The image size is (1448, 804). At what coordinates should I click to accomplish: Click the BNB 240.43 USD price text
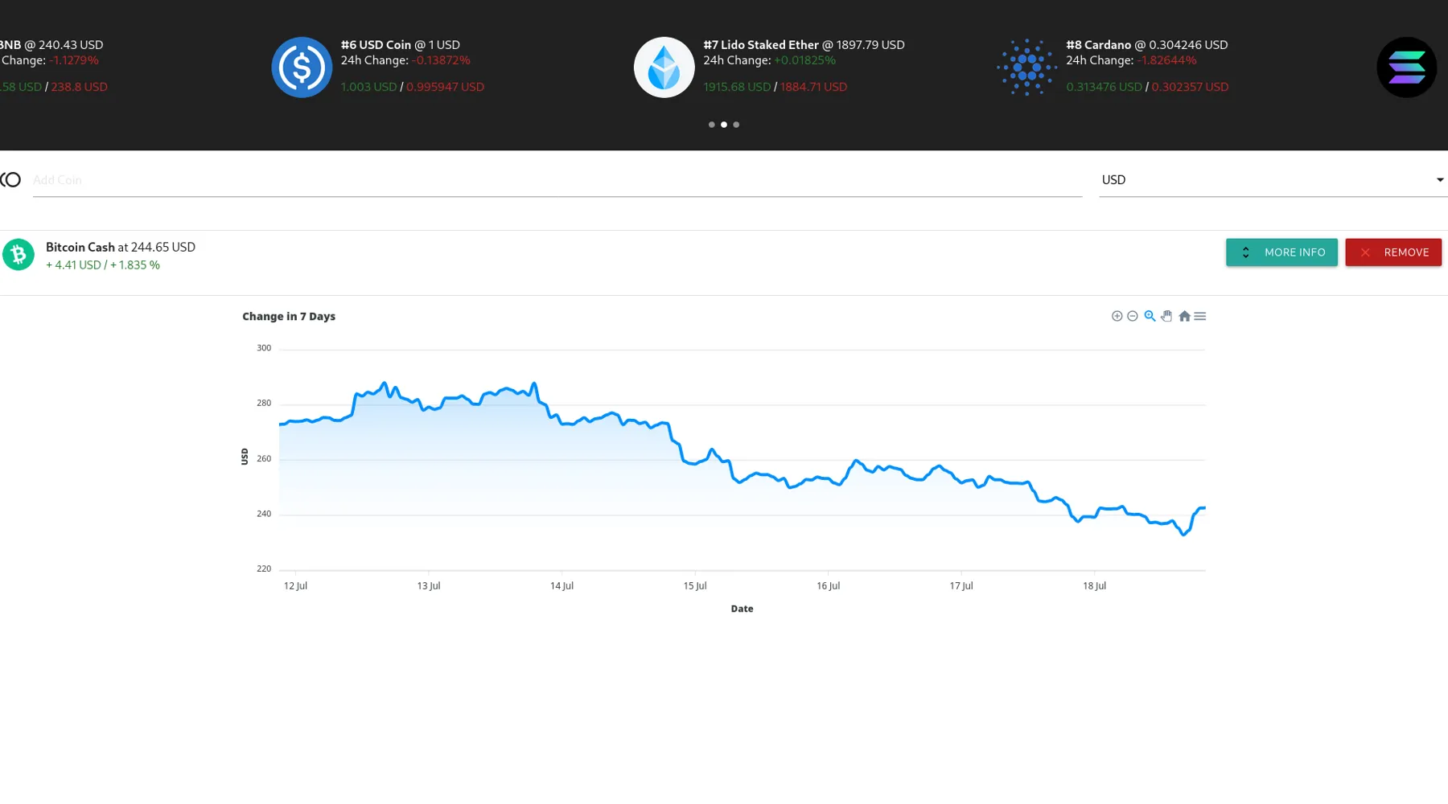click(72, 45)
